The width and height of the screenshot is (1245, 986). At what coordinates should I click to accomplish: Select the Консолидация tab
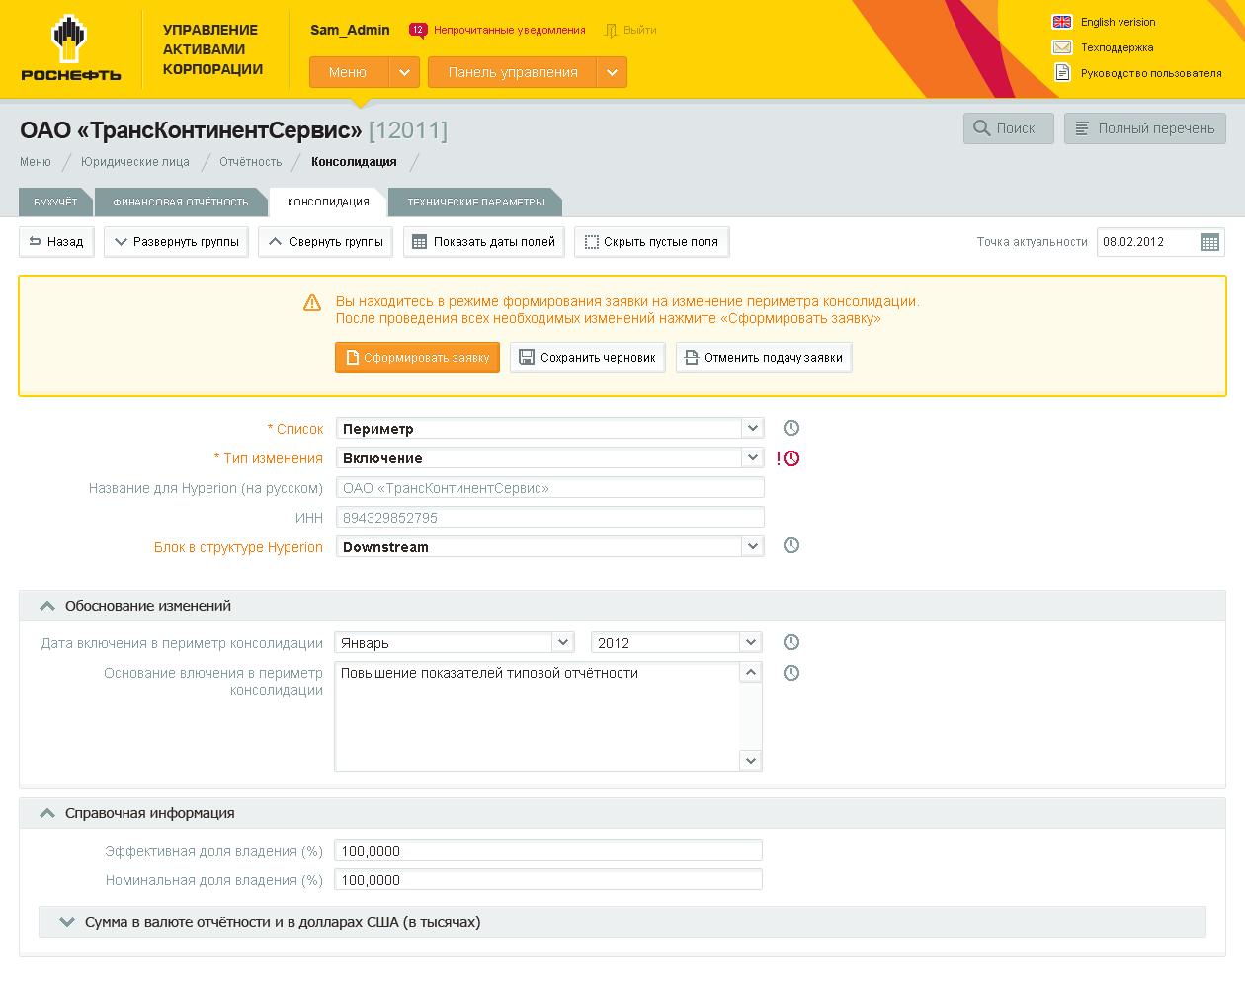point(328,202)
